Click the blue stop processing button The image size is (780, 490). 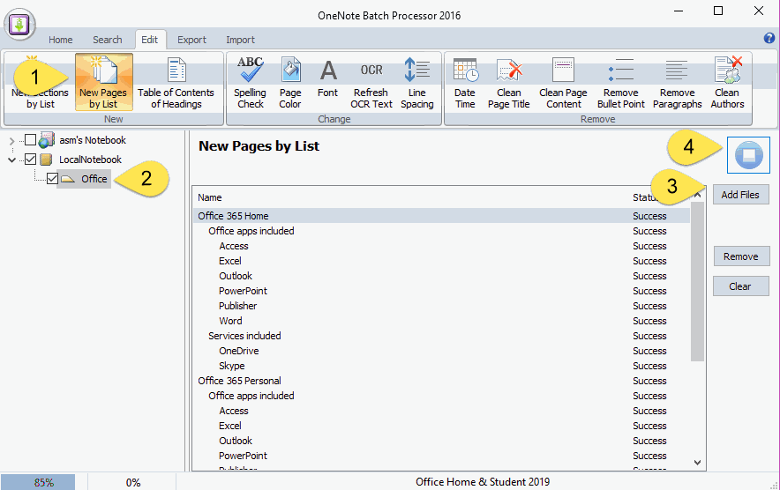coord(748,155)
